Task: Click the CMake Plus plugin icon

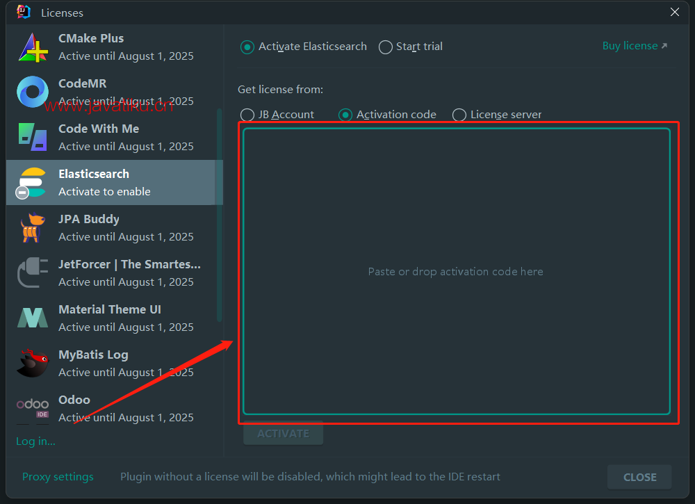Action: click(33, 47)
